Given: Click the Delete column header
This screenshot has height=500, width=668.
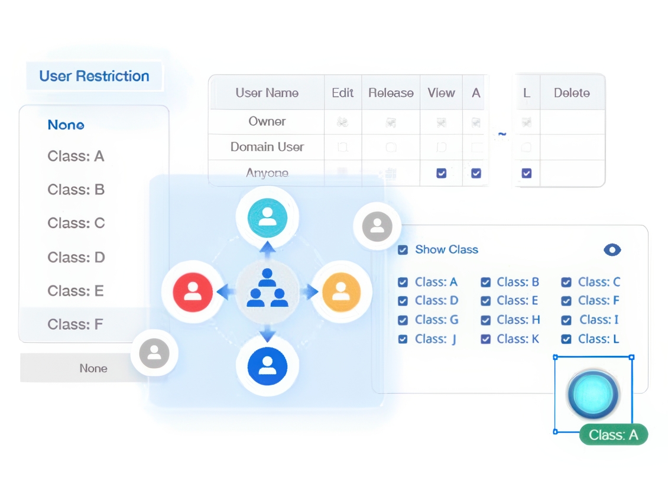Looking at the screenshot, I should [x=572, y=93].
